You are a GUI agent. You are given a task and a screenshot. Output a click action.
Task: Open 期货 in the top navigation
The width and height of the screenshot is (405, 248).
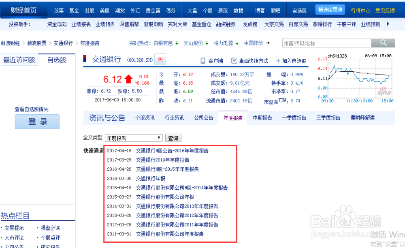(120, 11)
